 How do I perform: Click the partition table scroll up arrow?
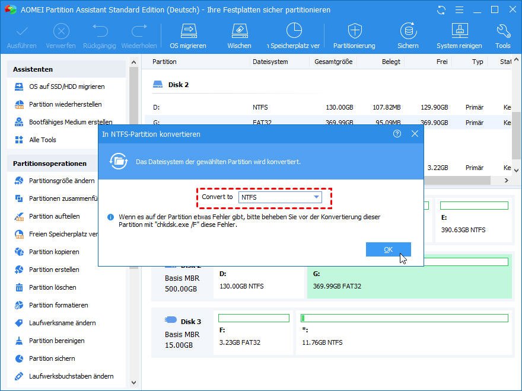516,60
